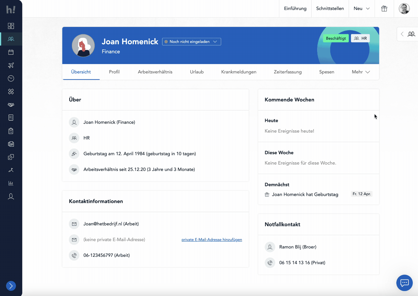Image resolution: width=418 pixels, height=296 pixels.
Task: Open the handshake contracts icon in sidebar
Action: pos(11,105)
